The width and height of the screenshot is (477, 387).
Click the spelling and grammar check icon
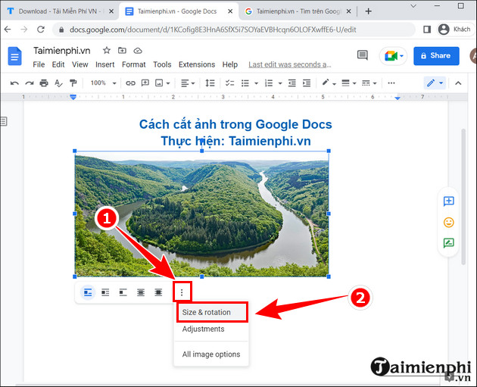click(58, 83)
